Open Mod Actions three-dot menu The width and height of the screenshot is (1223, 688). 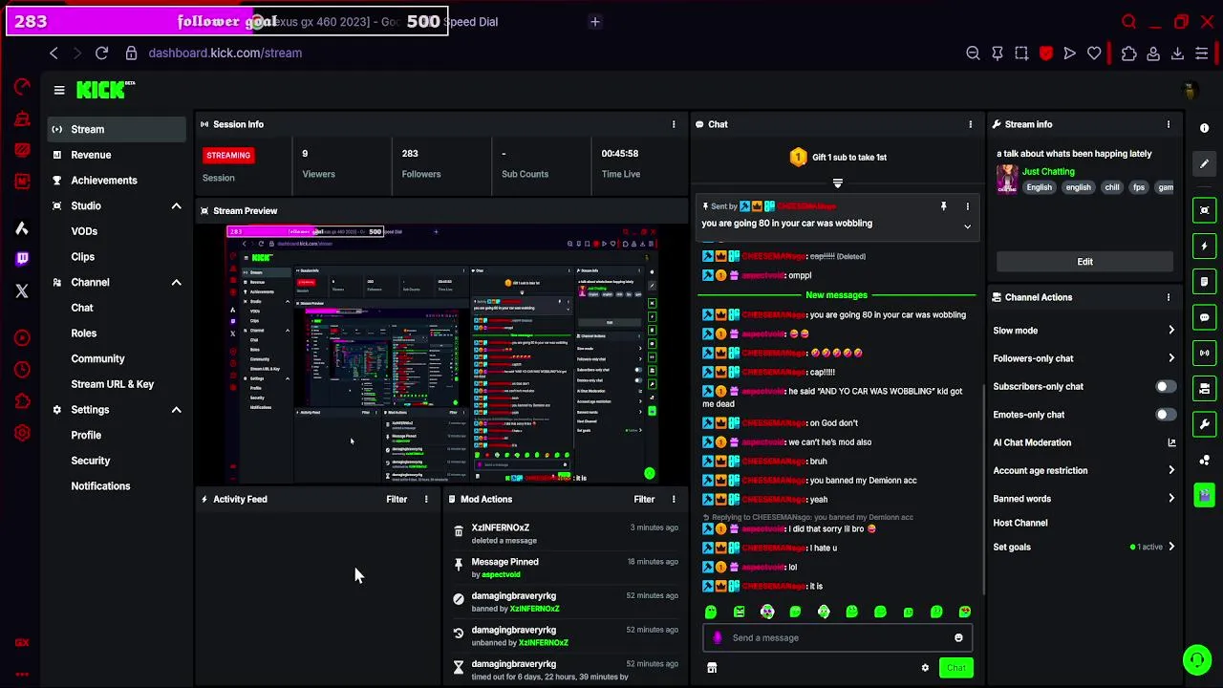tap(674, 499)
